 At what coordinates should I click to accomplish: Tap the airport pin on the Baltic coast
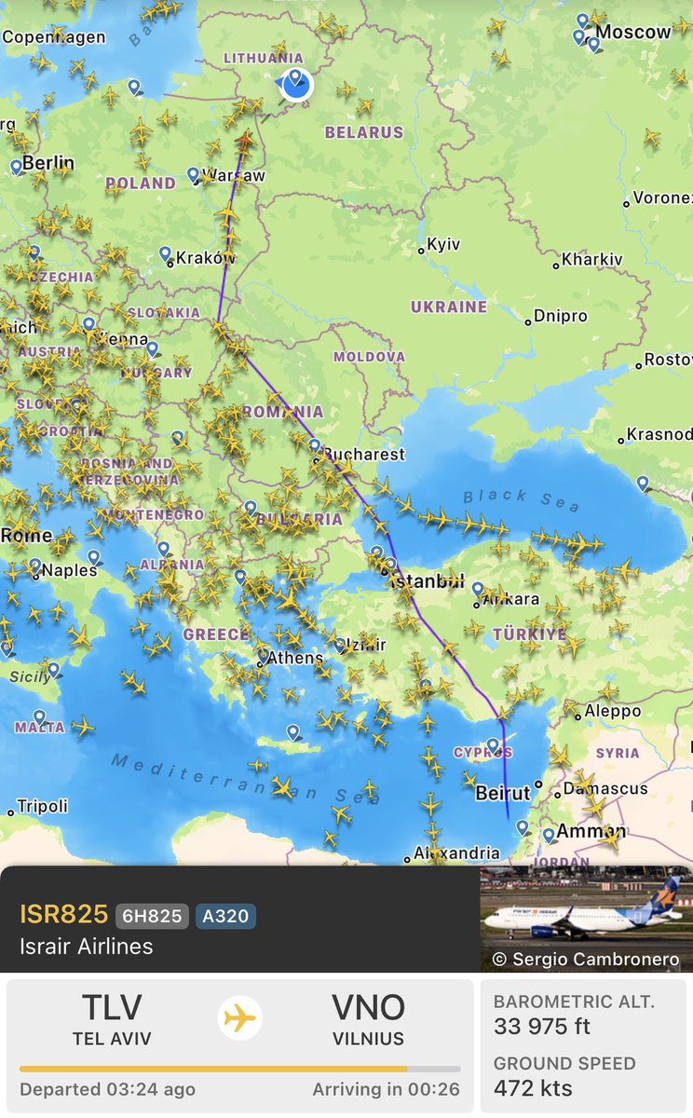[x=134, y=87]
